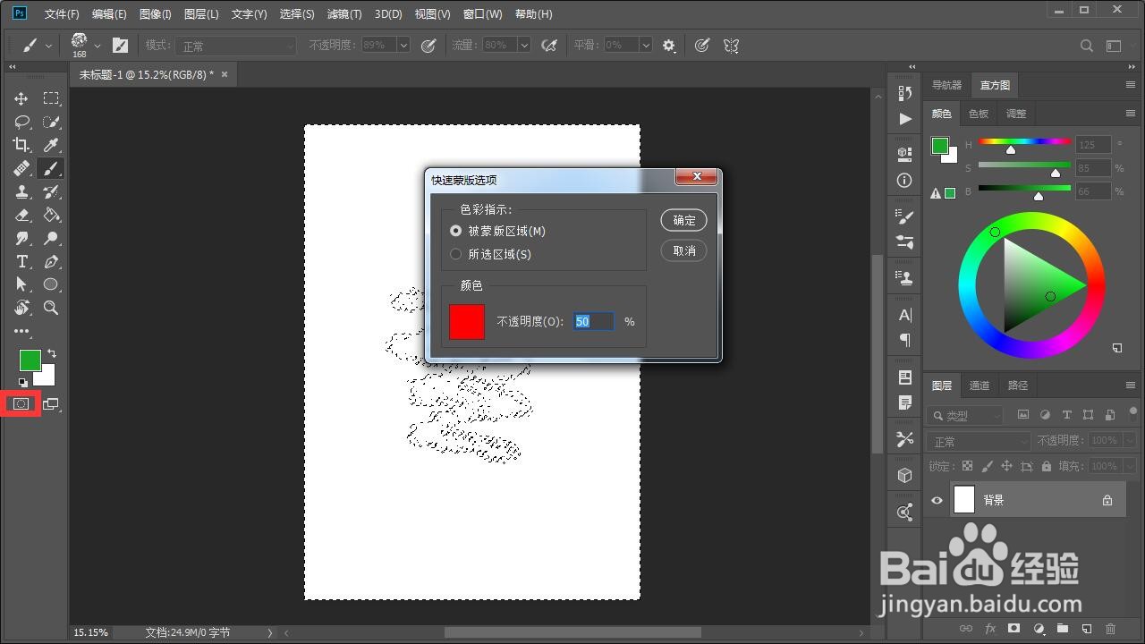Select the Lasso tool
This screenshot has width=1145, height=644.
(21, 122)
